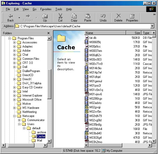Screen dimensions: 158x154
Task: Open the Back history dropdown arrow
Action: coord(19,18)
